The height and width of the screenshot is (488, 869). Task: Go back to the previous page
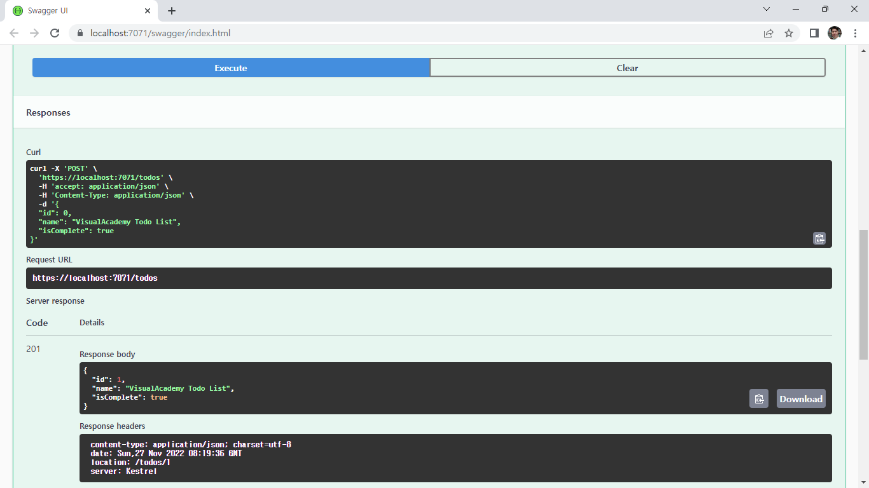pos(14,33)
